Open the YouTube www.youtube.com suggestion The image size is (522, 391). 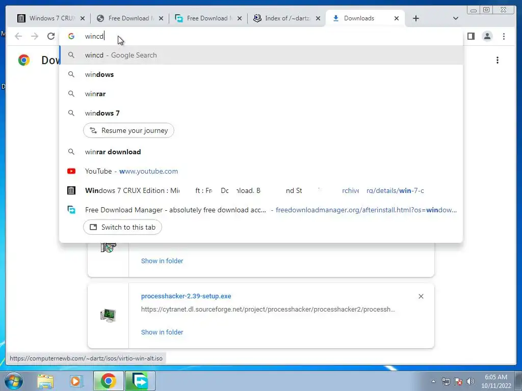tap(261, 171)
